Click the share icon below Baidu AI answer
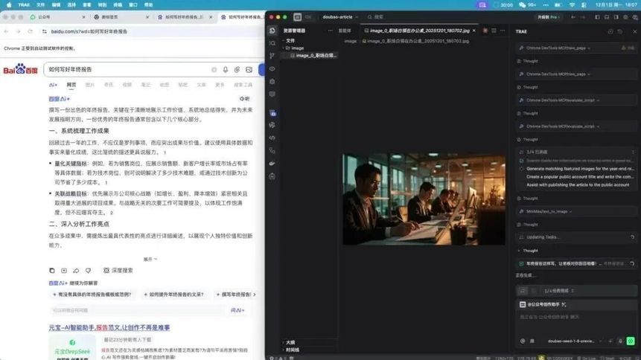This screenshot has width=641, height=360. 76,271
